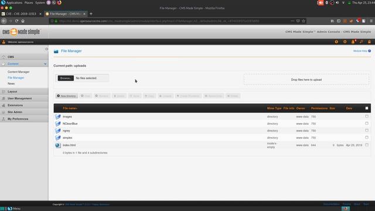Screen dimensions: 375x211
Task: Open the Firefox hamburger menu
Action: coord(371,21)
